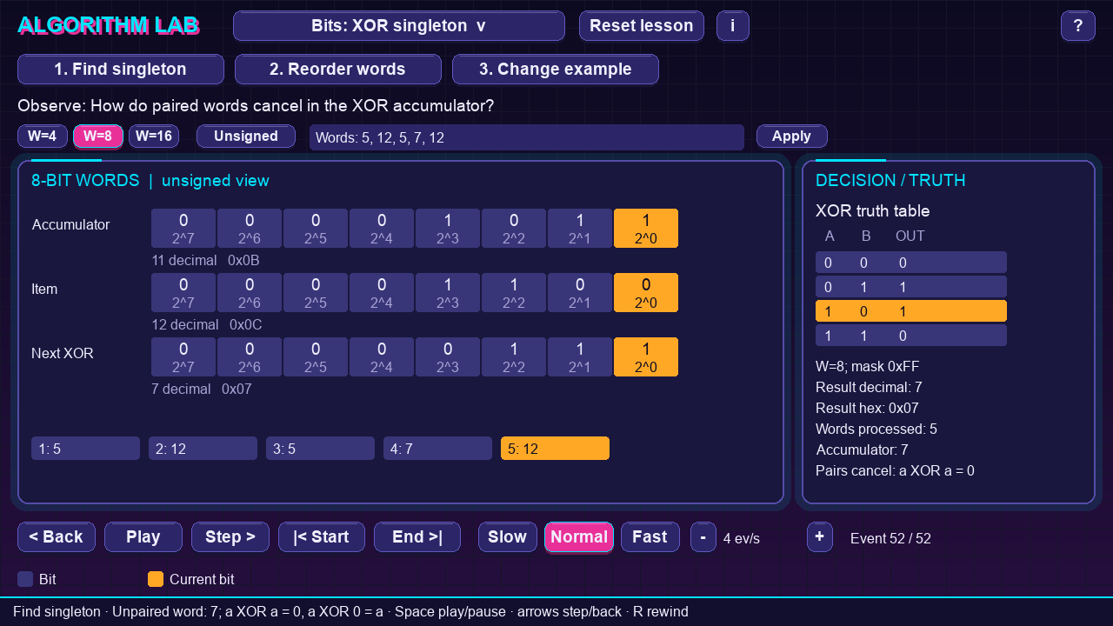Set playback speed to Fast
The height and width of the screenshot is (626, 1113).
(650, 537)
